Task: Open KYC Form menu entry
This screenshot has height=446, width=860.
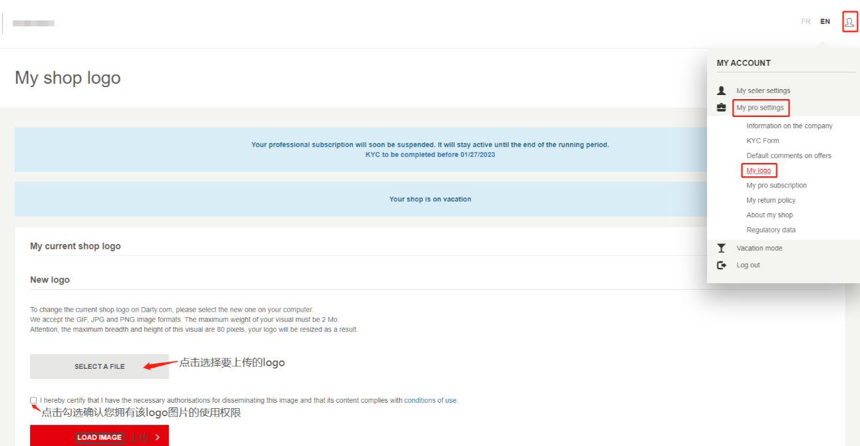Action: click(762, 141)
